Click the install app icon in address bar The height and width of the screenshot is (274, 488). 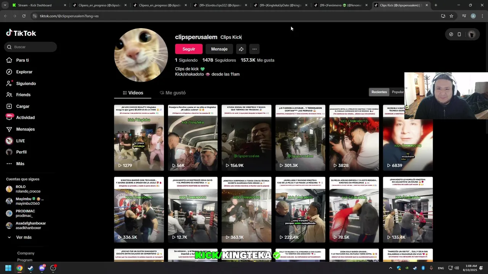443,16
